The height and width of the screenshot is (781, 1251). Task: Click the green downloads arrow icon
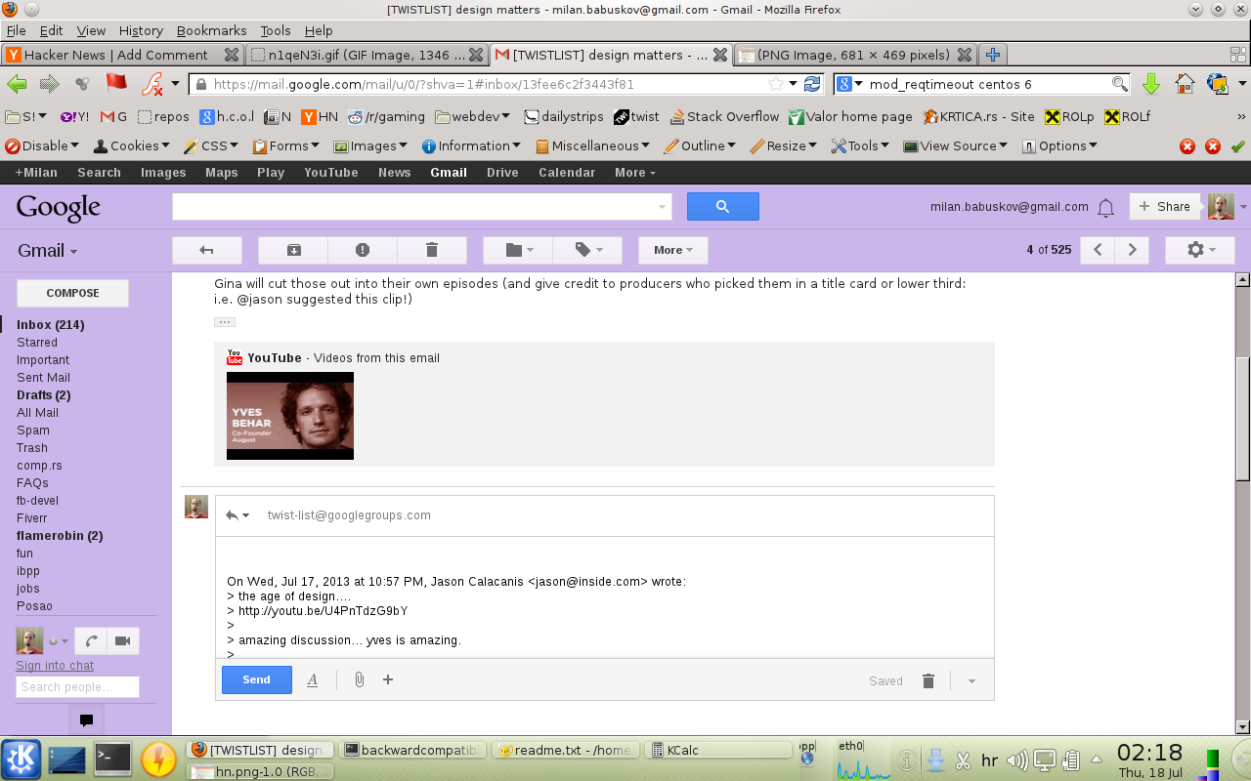pos(1151,84)
